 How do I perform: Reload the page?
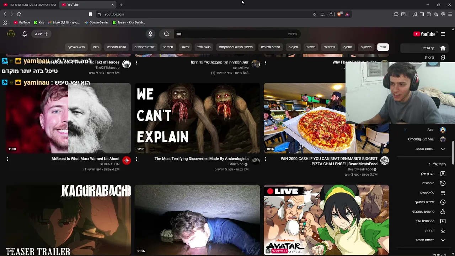(x=19, y=14)
